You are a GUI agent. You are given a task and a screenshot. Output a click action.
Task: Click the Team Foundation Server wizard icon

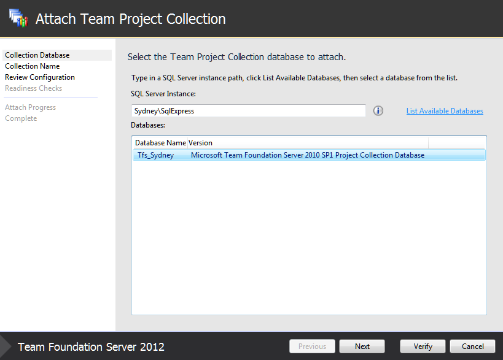point(18,18)
